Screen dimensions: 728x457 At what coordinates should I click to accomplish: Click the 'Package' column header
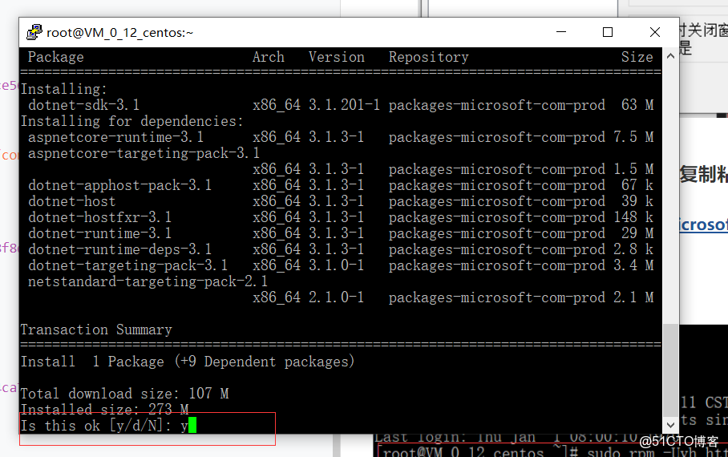pos(55,57)
